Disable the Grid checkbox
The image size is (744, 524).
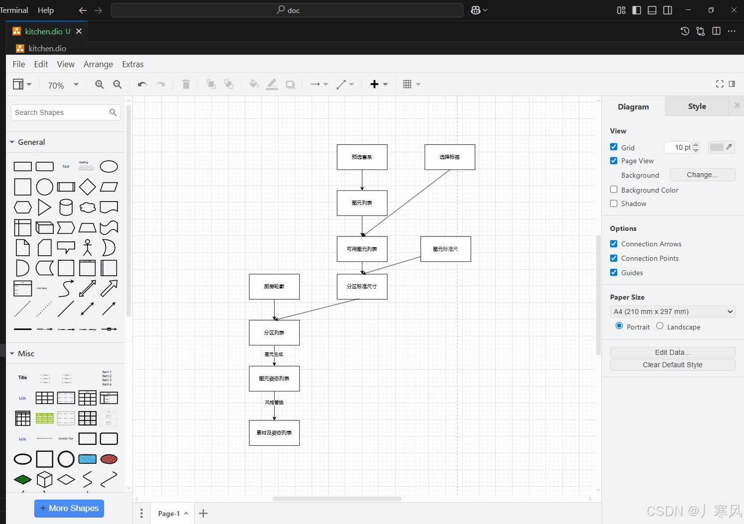[x=614, y=147]
